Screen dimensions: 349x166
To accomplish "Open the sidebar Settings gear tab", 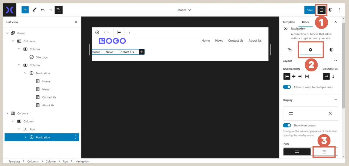I will click(311, 50).
